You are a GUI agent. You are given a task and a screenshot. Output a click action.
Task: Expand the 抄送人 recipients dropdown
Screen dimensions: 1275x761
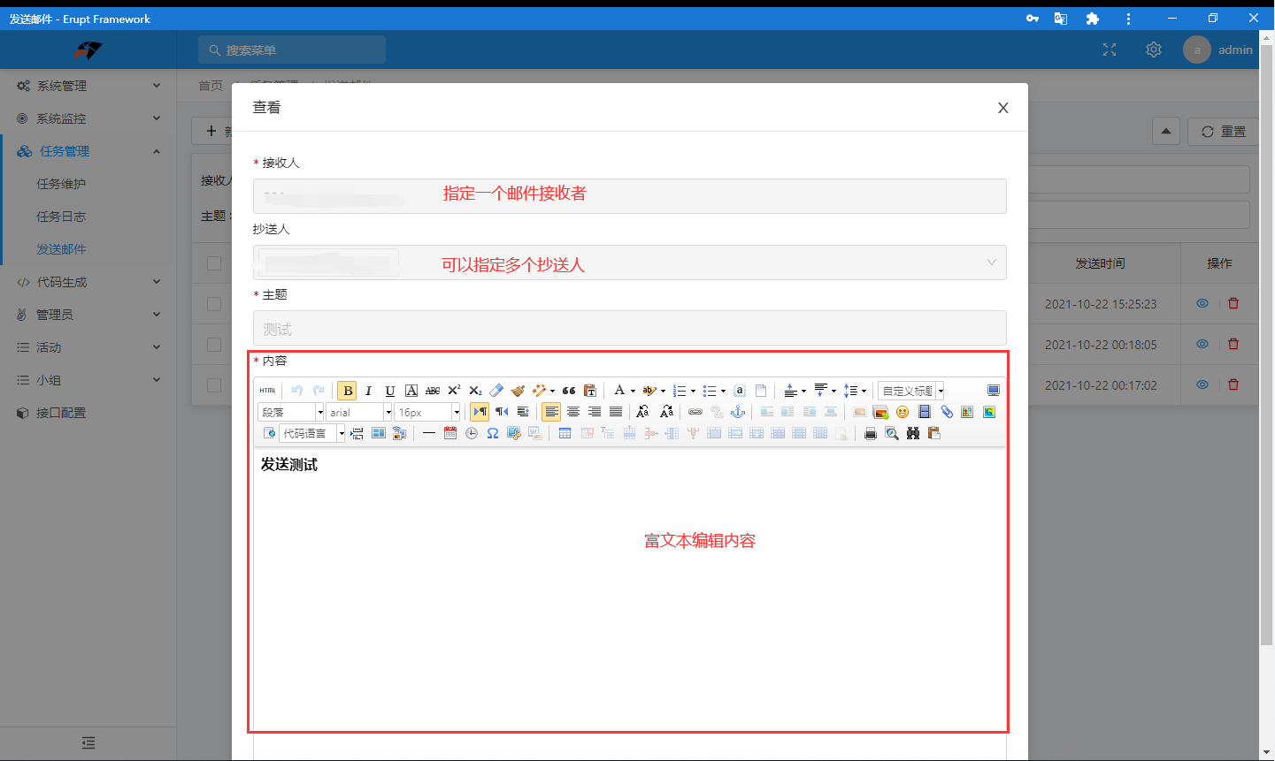click(x=991, y=263)
